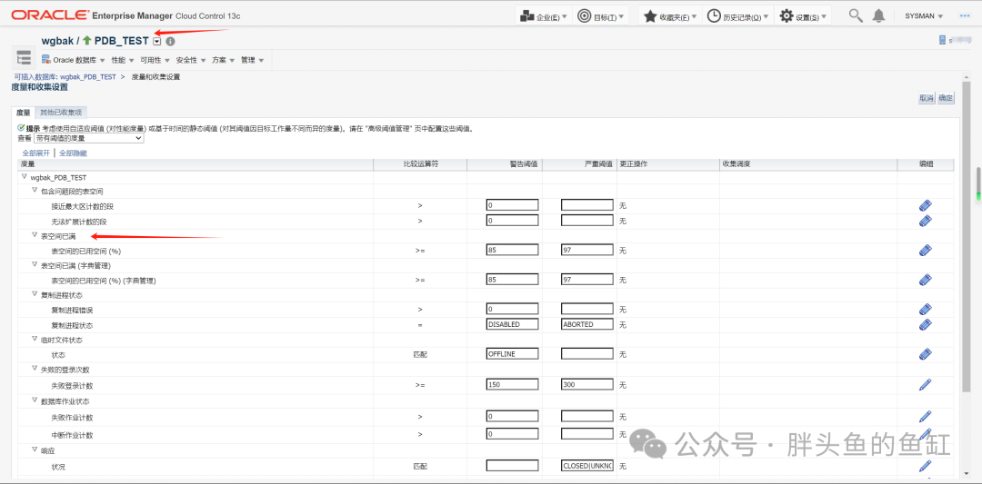Click the CLOSED|UNKNOWN critical threshold field
Viewport: 982px width, 484px height.
click(x=587, y=466)
